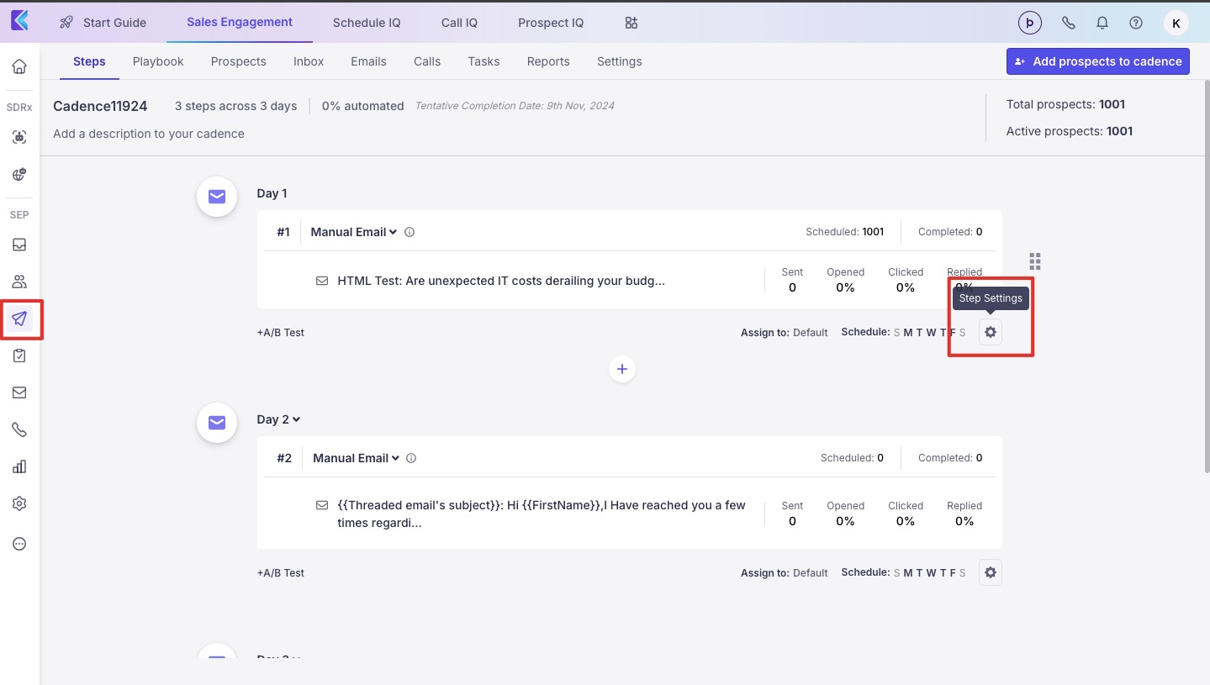1210x685 pixels.
Task: Open the notifications bell
Action: point(1102,24)
